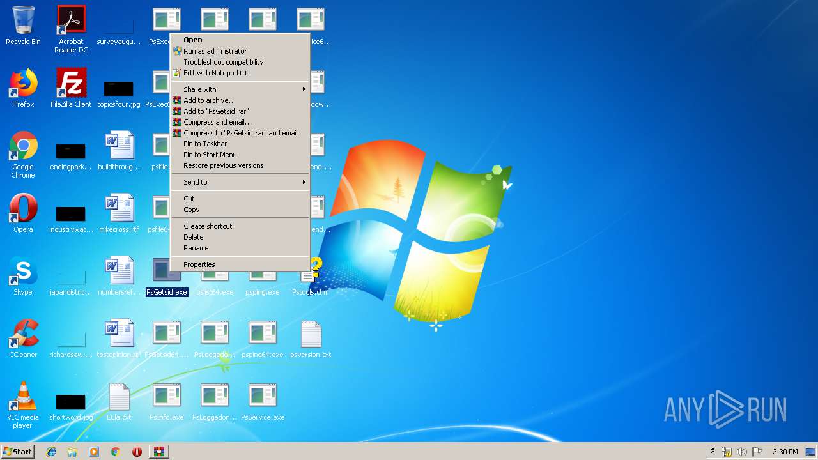Image resolution: width=818 pixels, height=460 pixels.
Task: Launch Chrome from the taskbar
Action: pos(116,452)
